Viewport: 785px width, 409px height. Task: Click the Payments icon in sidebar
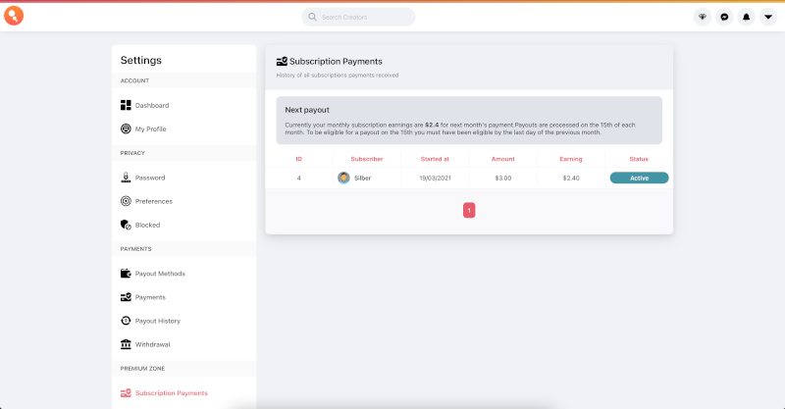pos(126,297)
